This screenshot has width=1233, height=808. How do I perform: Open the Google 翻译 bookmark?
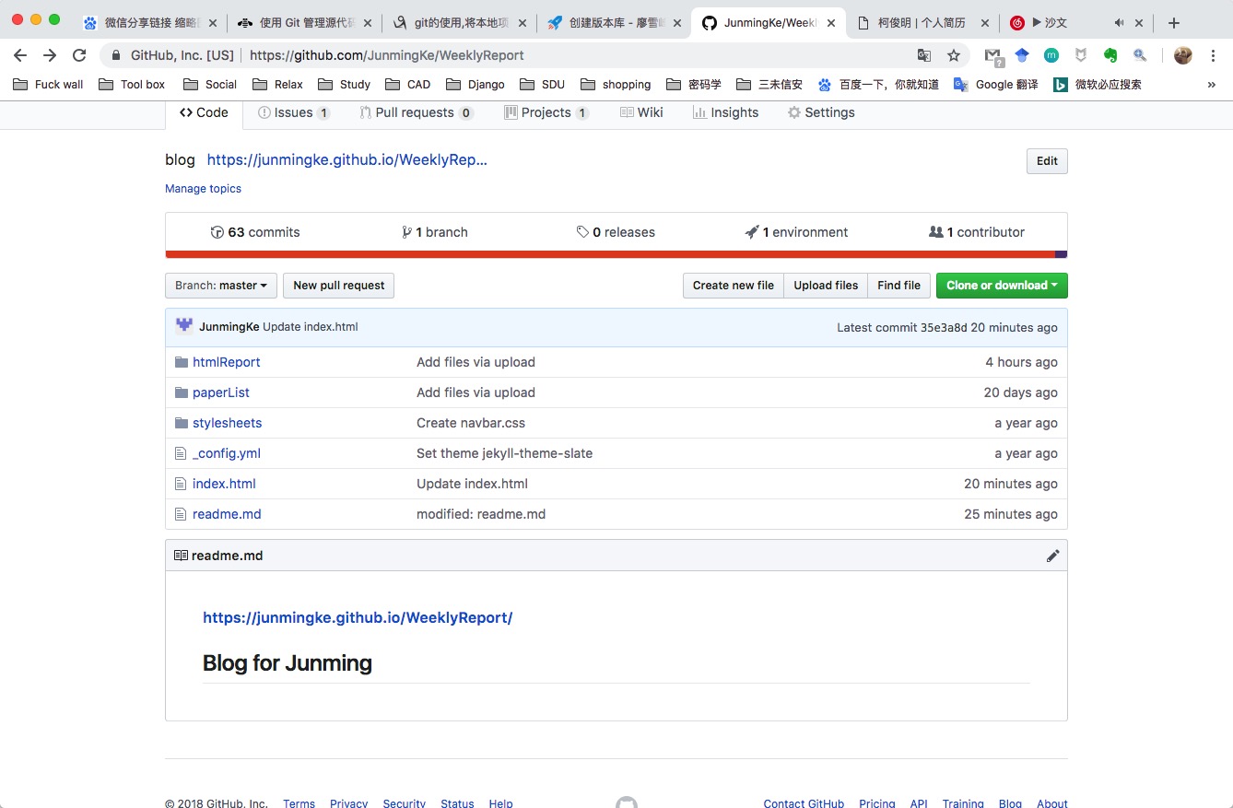point(995,84)
